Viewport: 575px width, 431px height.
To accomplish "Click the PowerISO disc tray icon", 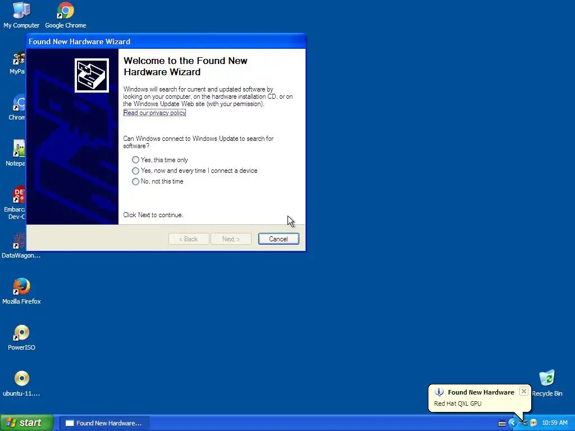I will coord(533,423).
